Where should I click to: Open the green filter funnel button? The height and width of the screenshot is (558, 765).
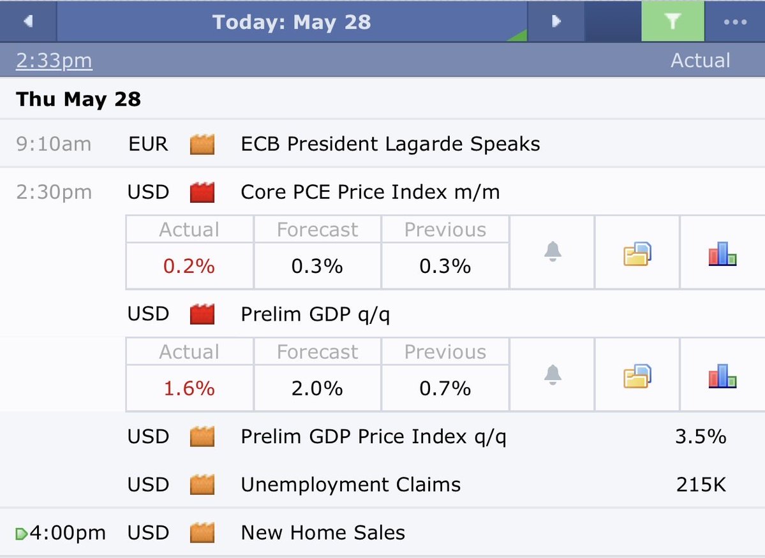[672, 22]
